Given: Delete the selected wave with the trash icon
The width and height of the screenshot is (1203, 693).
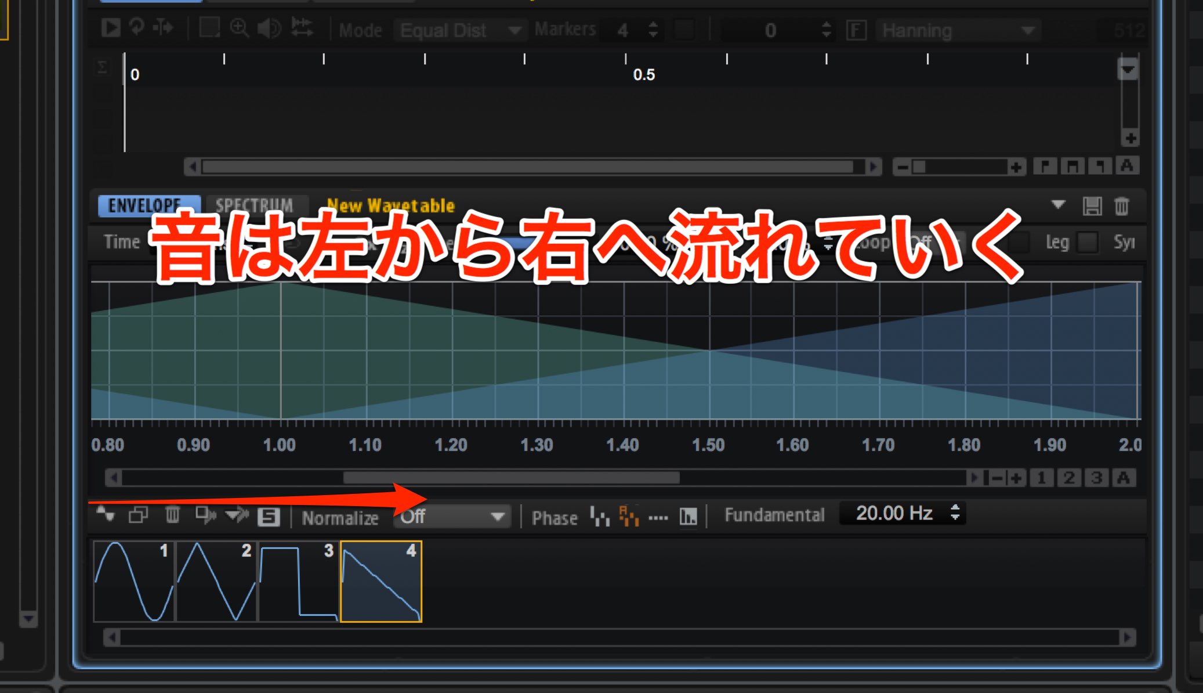Looking at the screenshot, I should [x=172, y=515].
